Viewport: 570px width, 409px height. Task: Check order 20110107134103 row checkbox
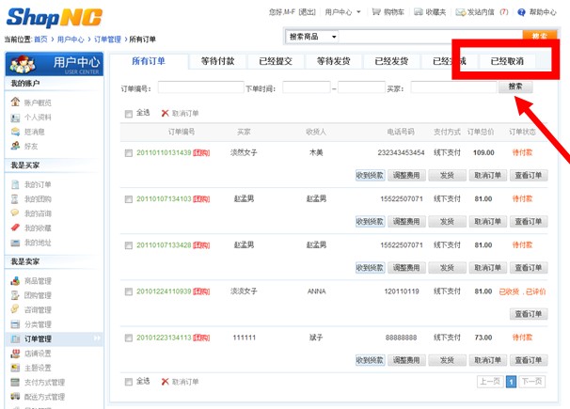128,199
